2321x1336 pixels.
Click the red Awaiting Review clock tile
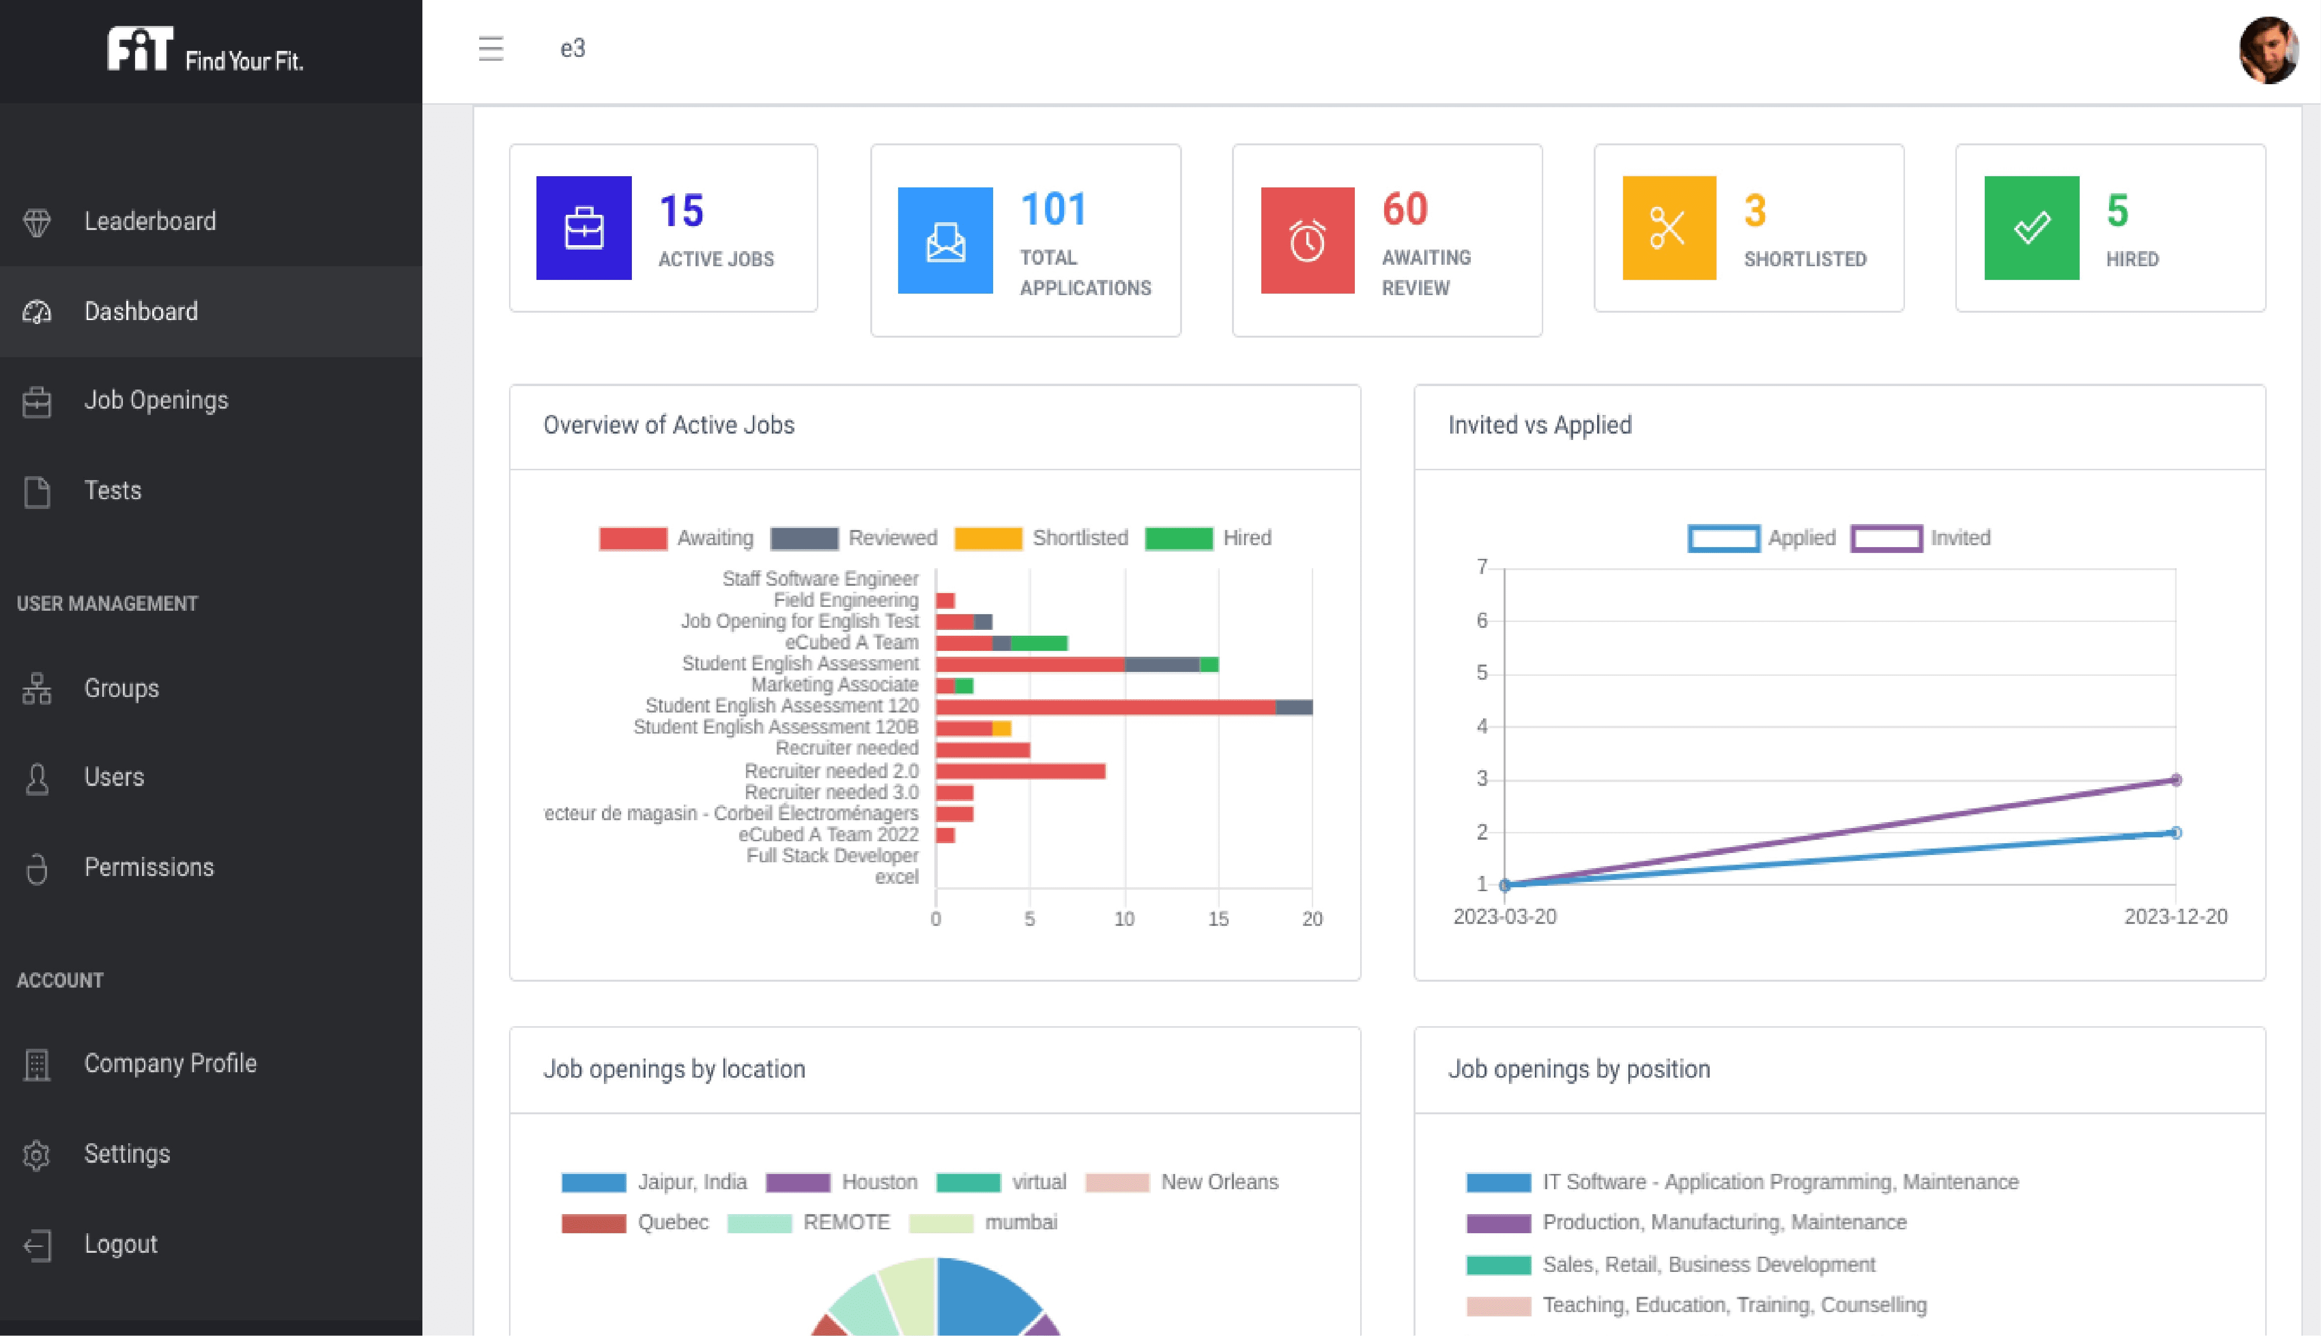click(x=1308, y=240)
